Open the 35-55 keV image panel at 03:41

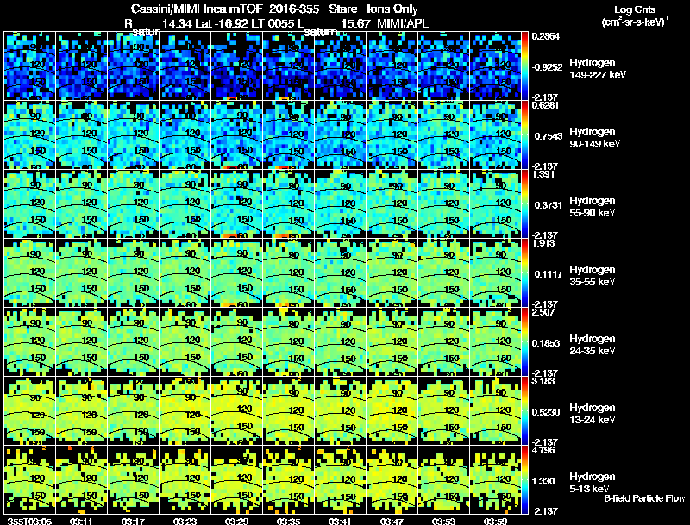click(x=340, y=273)
